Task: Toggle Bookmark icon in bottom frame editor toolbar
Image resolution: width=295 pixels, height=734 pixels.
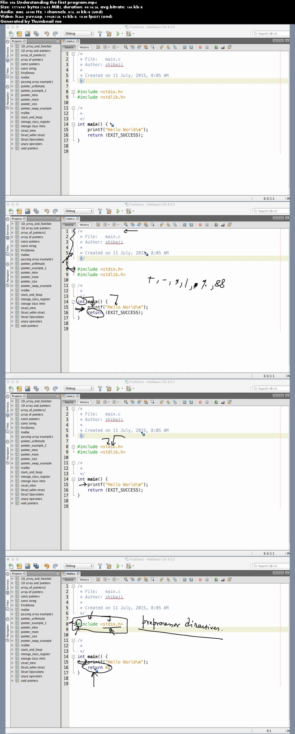Action: 175,580
